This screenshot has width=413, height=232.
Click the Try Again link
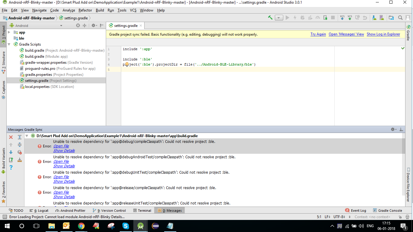[x=318, y=34]
